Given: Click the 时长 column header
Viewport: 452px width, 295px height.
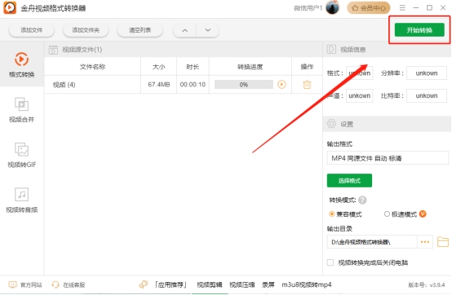Looking at the screenshot, I should click(x=193, y=67).
